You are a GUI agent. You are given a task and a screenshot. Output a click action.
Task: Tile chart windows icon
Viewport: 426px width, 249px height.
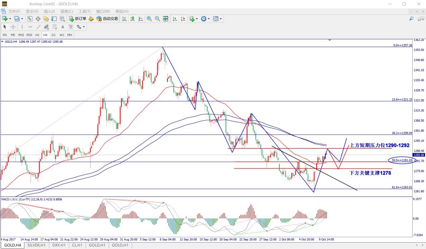coord(165,19)
